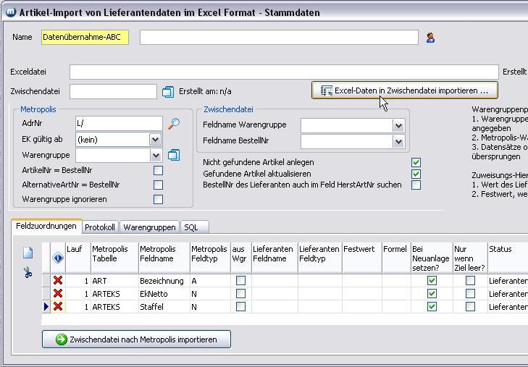Open the Feldname BestellNr dropdown

(x=398, y=142)
